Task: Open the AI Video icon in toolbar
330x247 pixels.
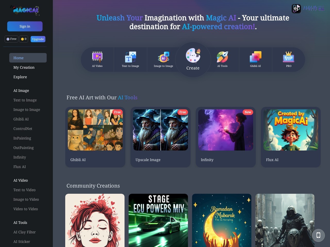Action: (x=97, y=57)
